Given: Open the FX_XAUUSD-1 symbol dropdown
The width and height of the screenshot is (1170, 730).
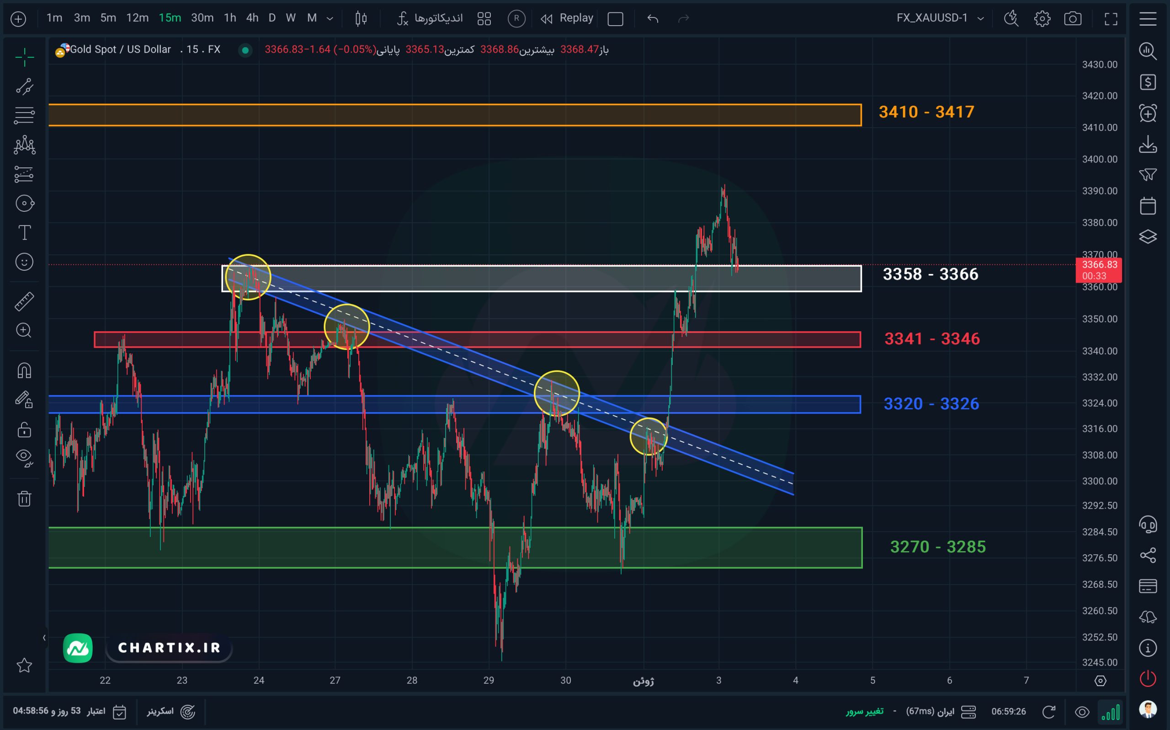Looking at the screenshot, I should [x=940, y=18].
